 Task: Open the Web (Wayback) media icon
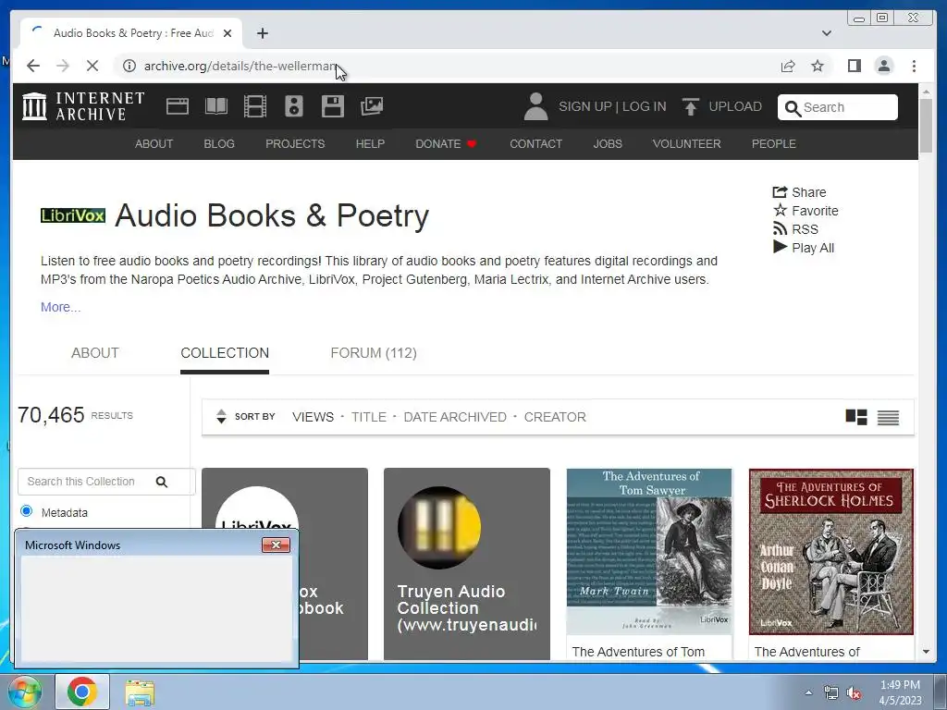(x=177, y=106)
